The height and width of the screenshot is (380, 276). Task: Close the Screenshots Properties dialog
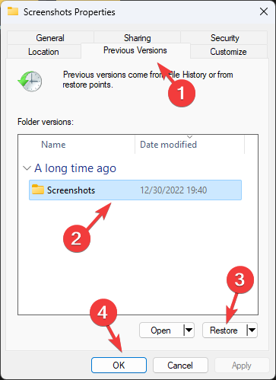pos(264,11)
